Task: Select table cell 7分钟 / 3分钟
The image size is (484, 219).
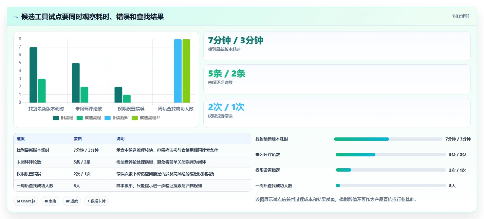Action: (86, 150)
